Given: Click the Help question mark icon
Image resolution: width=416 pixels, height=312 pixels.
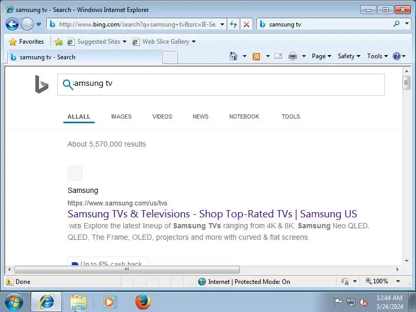Looking at the screenshot, I should point(397,56).
